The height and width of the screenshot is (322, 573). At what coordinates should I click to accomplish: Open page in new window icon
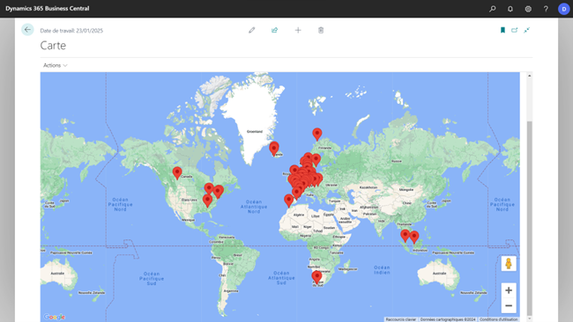point(515,30)
